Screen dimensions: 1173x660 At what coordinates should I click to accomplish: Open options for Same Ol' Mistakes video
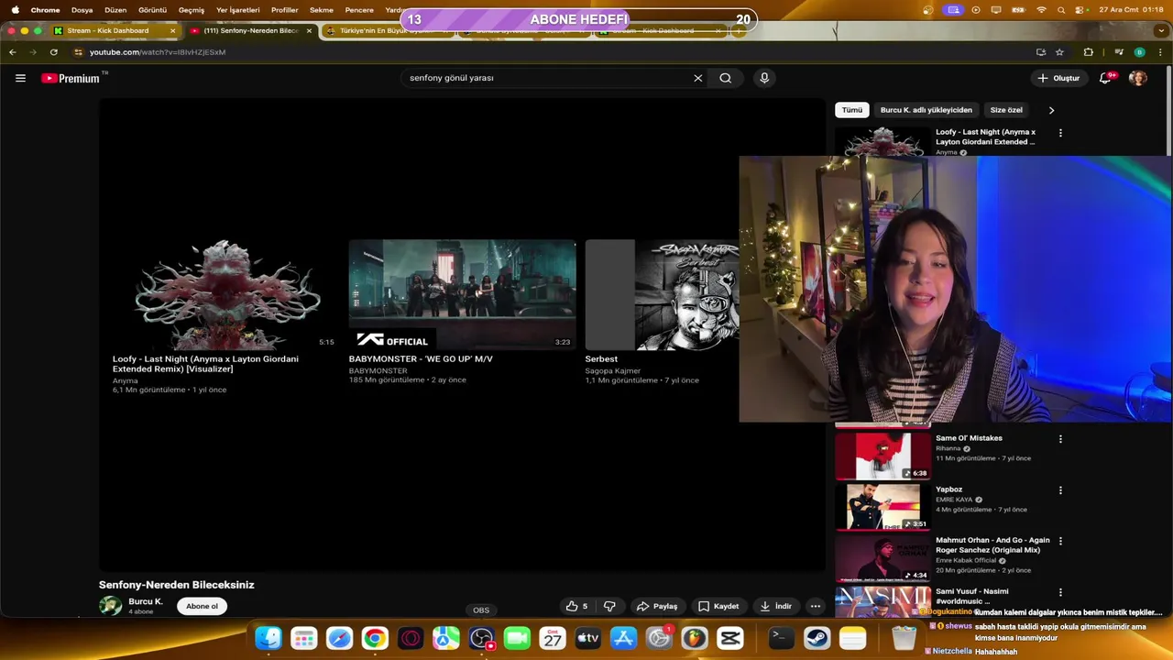1060,439
